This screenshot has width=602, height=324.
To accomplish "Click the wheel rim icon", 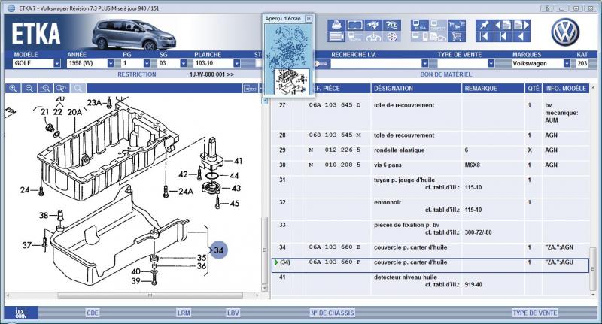I will click(391, 37).
